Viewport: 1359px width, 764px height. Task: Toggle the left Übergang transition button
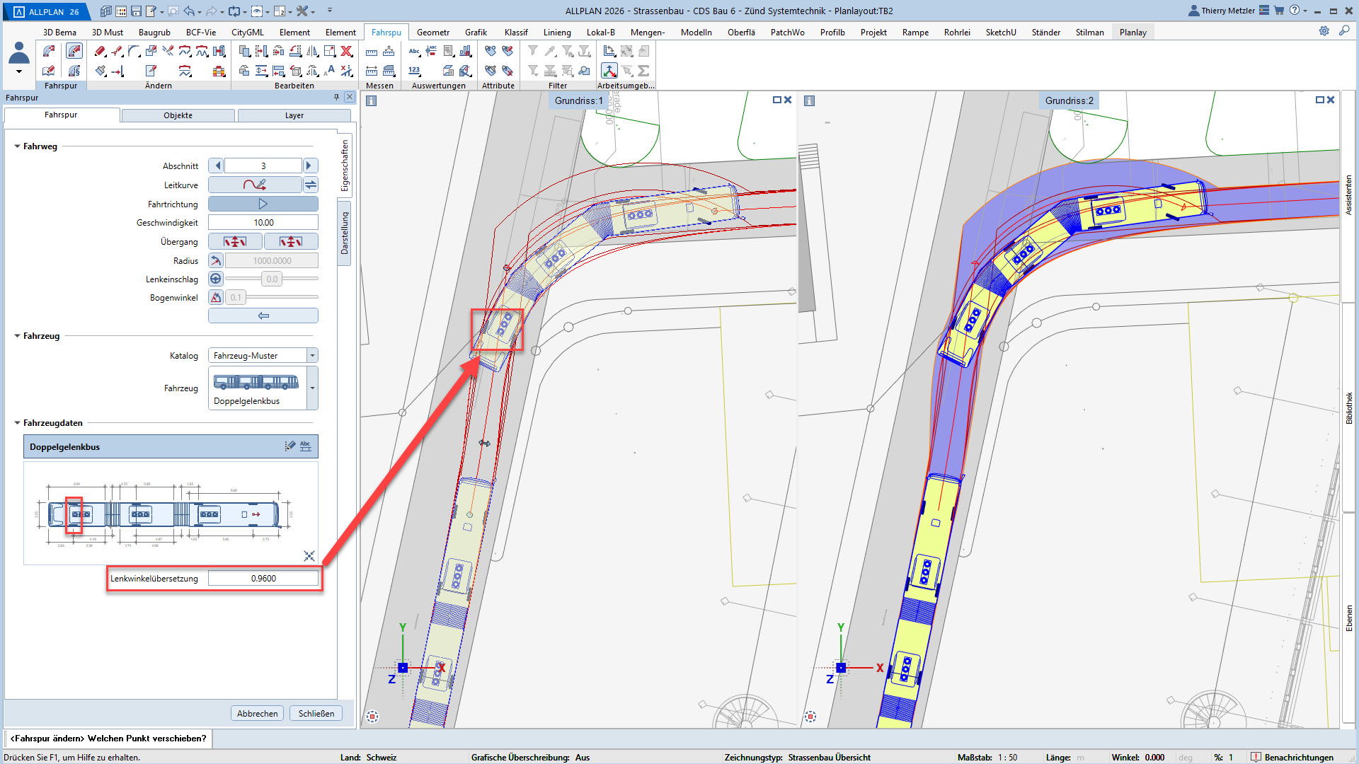coord(235,241)
